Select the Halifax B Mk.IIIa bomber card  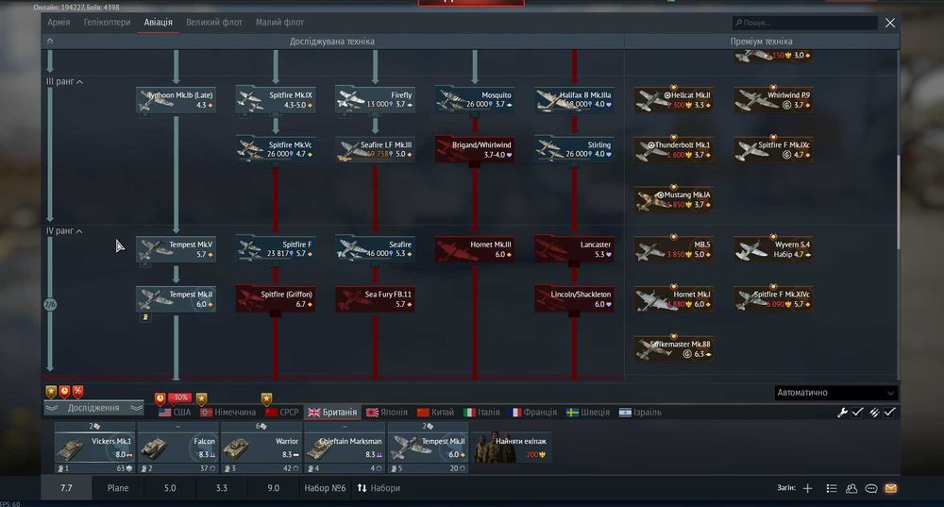pos(574,99)
